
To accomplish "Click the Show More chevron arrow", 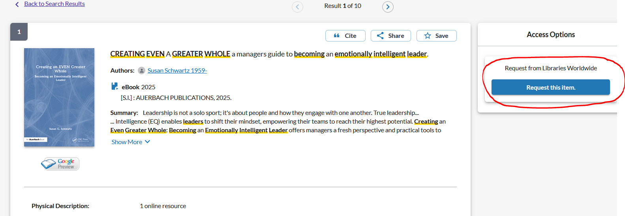I will (147, 142).
